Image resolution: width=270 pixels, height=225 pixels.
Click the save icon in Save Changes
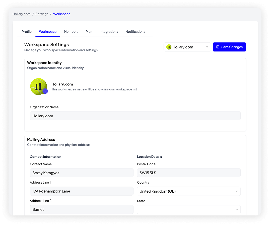(218, 47)
